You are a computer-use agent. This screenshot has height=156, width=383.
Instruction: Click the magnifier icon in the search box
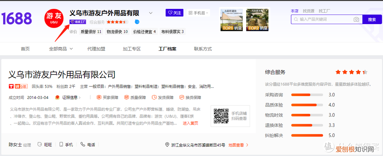pos(296,19)
